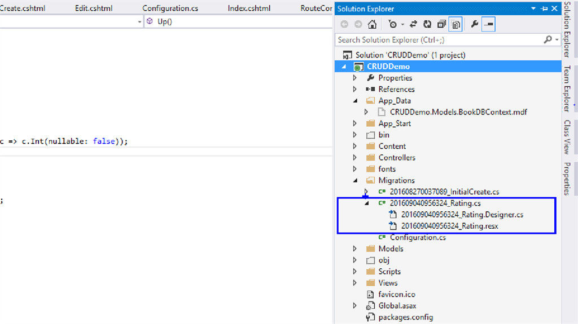Expand the Views folder
Screen dimensions: 578x324
point(354,283)
